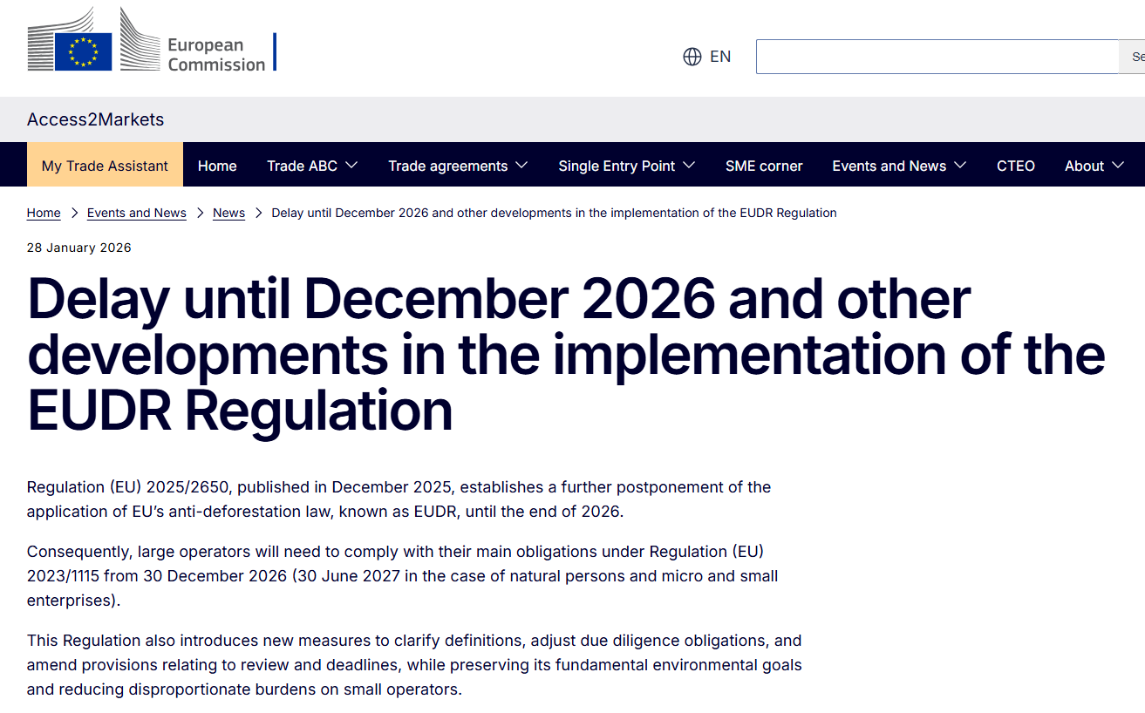Select SME corner menu item
The width and height of the screenshot is (1145, 713).
pyautogui.click(x=764, y=166)
